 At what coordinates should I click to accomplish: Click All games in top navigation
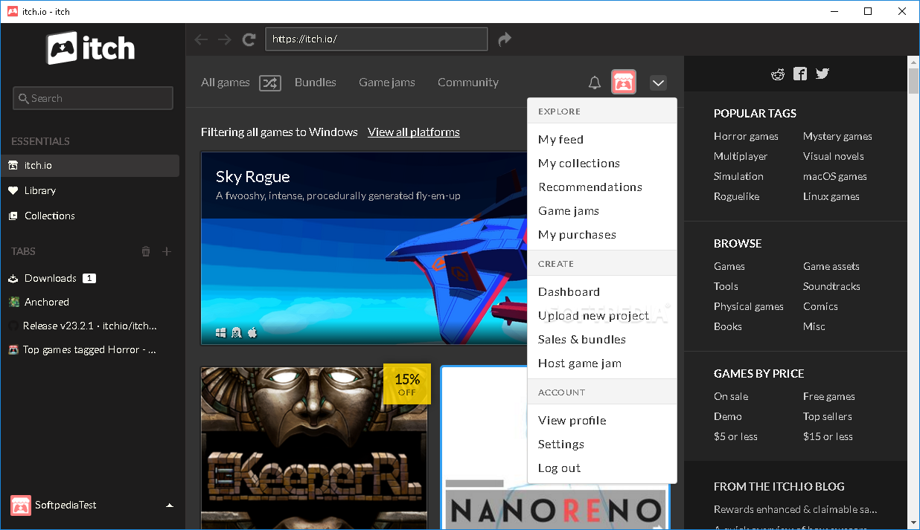(x=226, y=83)
